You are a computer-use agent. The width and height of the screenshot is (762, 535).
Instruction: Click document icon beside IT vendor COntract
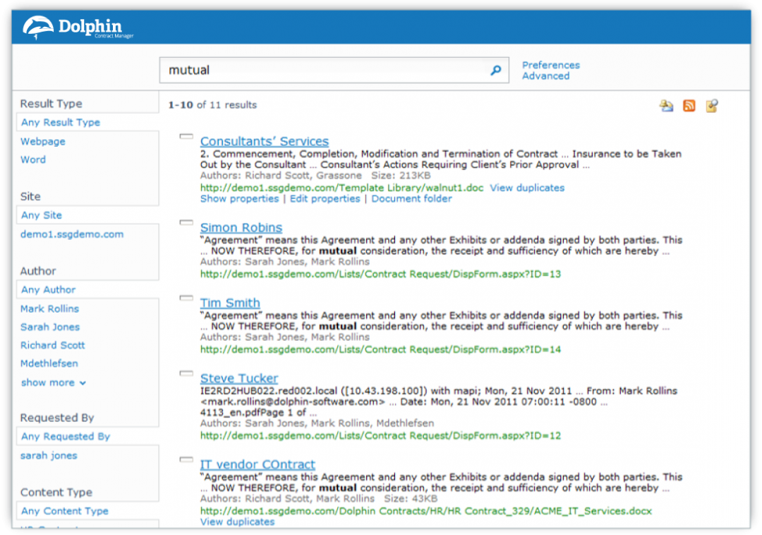tap(186, 459)
